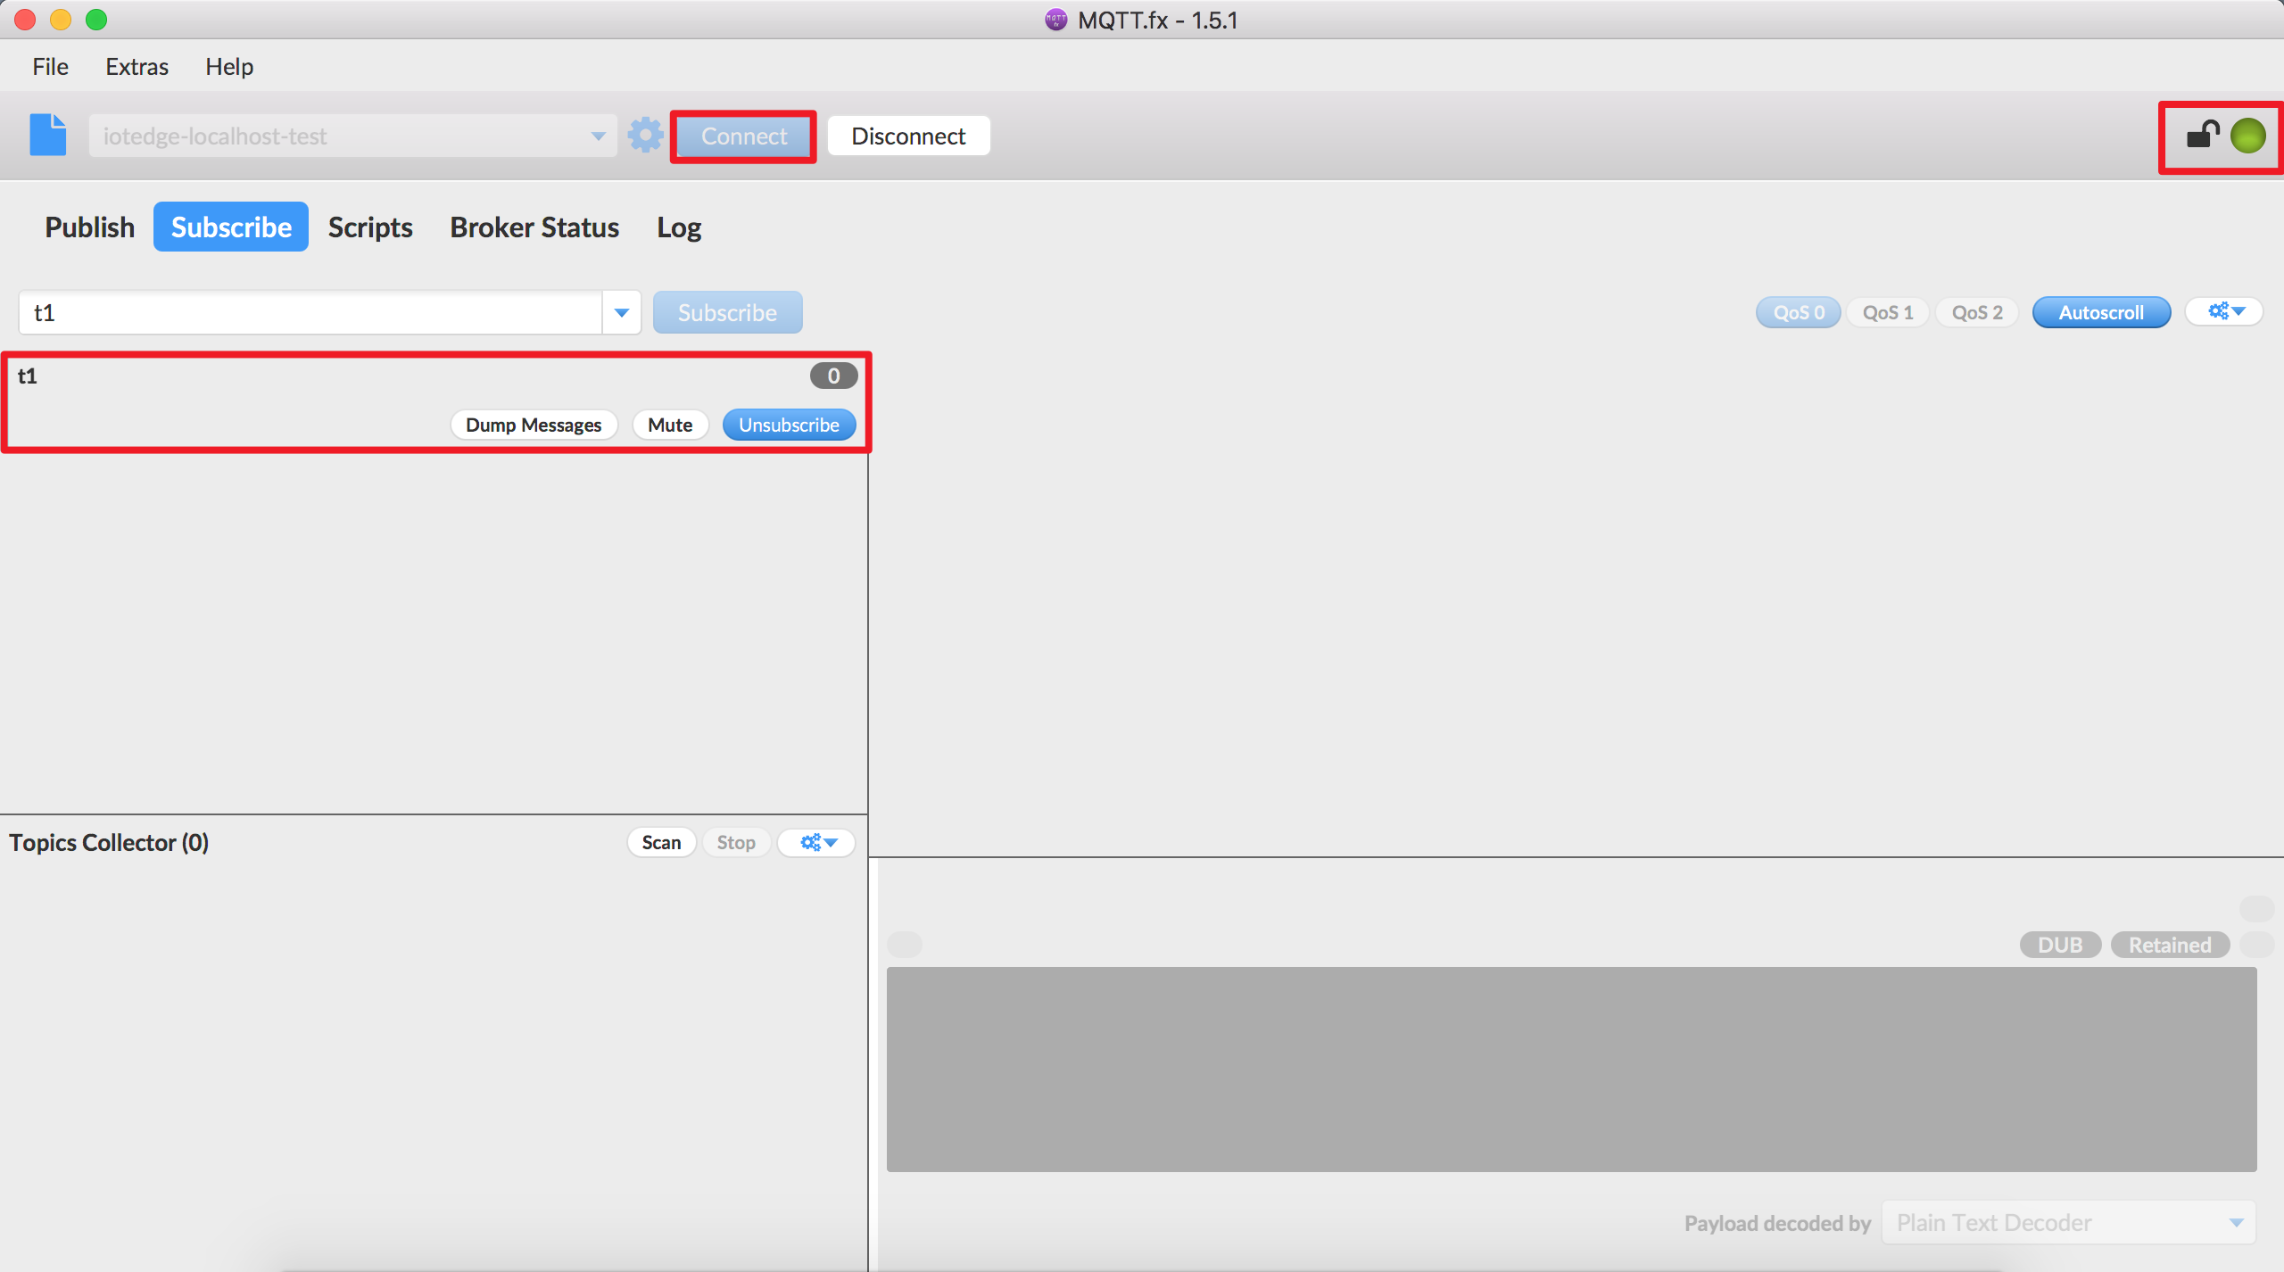Click the t1 topic input field

(x=310, y=312)
